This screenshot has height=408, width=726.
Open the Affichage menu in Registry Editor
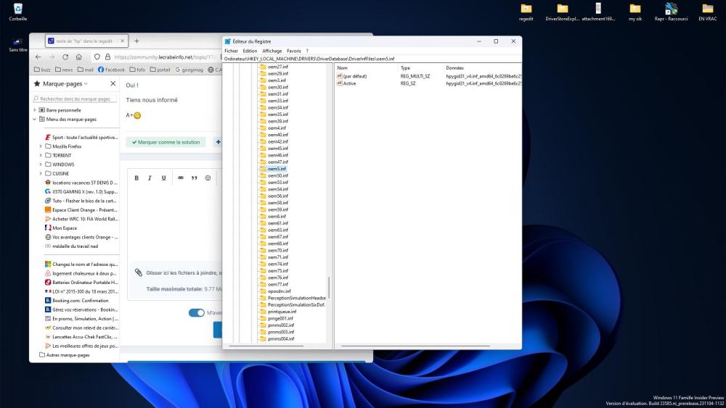[x=272, y=51]
